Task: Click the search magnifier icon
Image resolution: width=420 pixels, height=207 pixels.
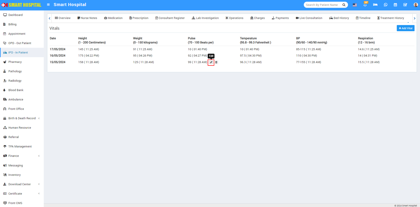Action: tap(344, 5)
